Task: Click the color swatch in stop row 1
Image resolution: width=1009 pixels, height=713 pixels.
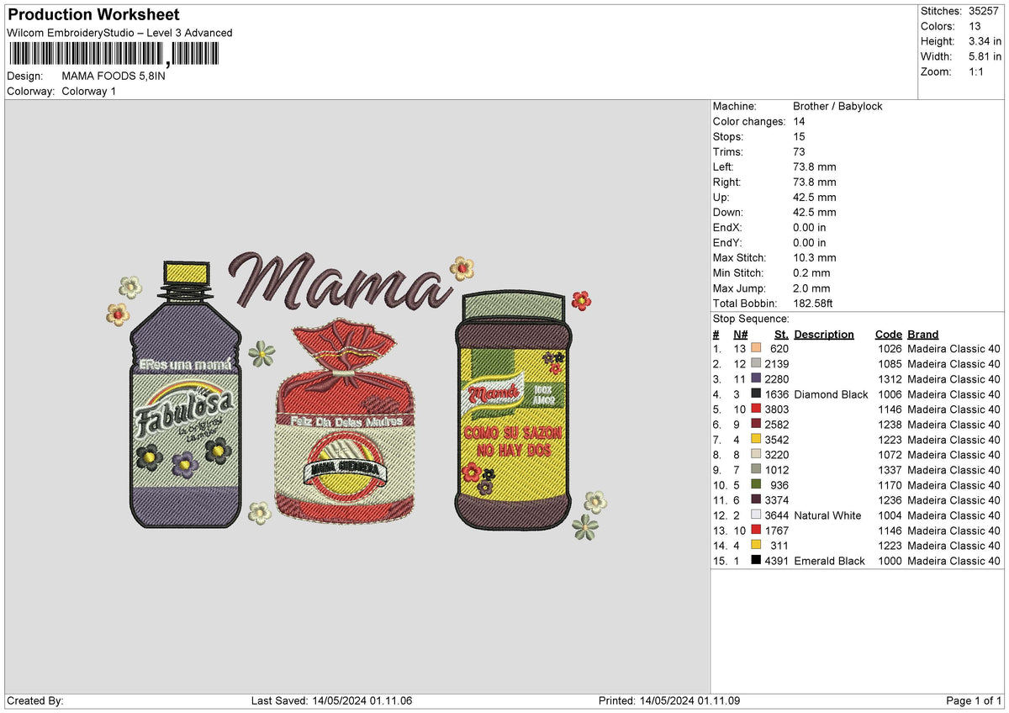Action: pyautogui.click(x=757, y=349)
